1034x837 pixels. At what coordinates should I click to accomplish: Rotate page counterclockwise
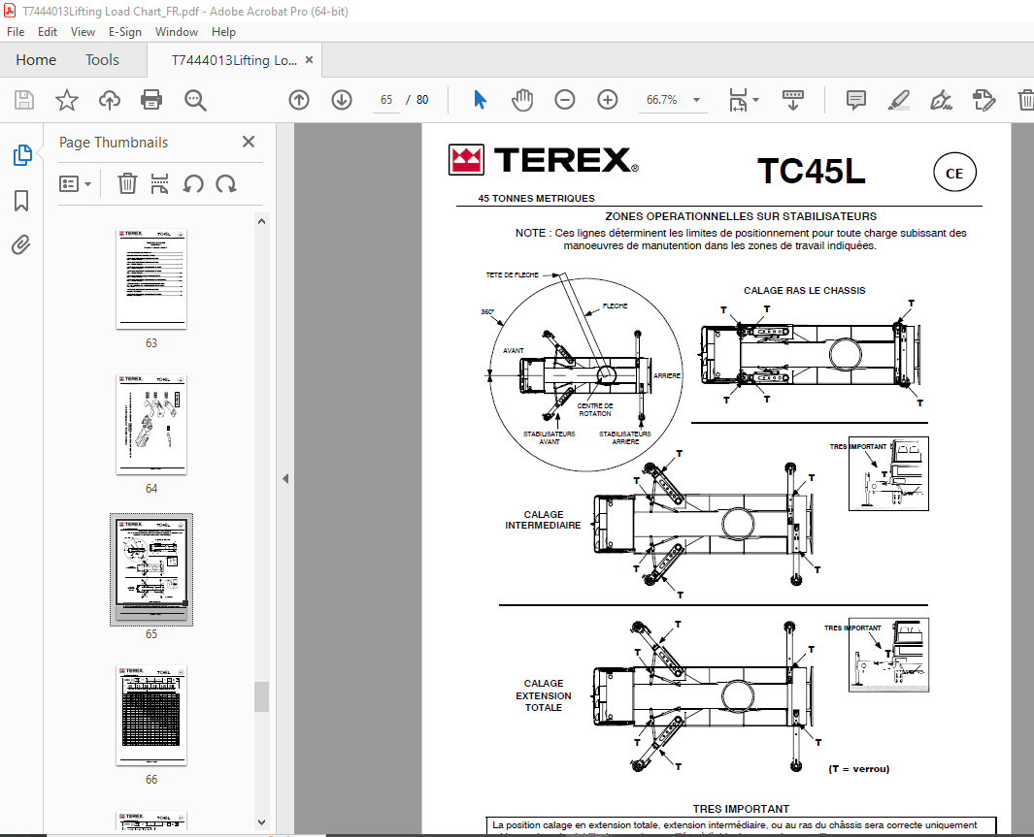pos(193,183)
